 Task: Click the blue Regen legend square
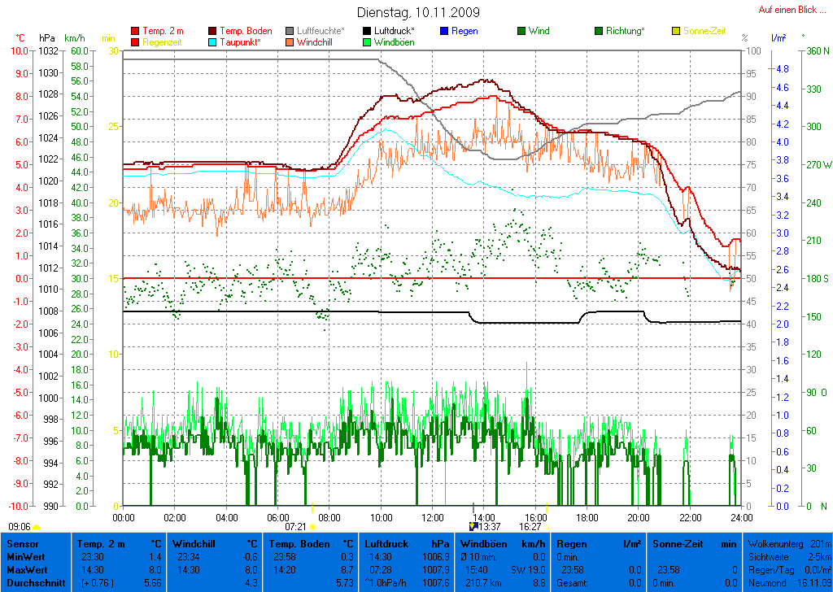coord(444,31)
